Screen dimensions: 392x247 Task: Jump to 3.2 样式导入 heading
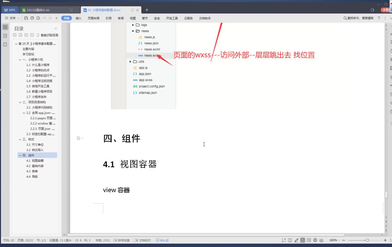pyautogui.click(x=35, y=150)
